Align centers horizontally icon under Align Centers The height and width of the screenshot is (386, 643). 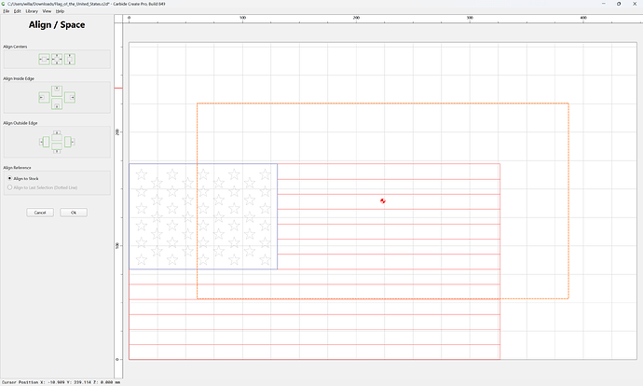pyautogui.click(x=45, y=59)
